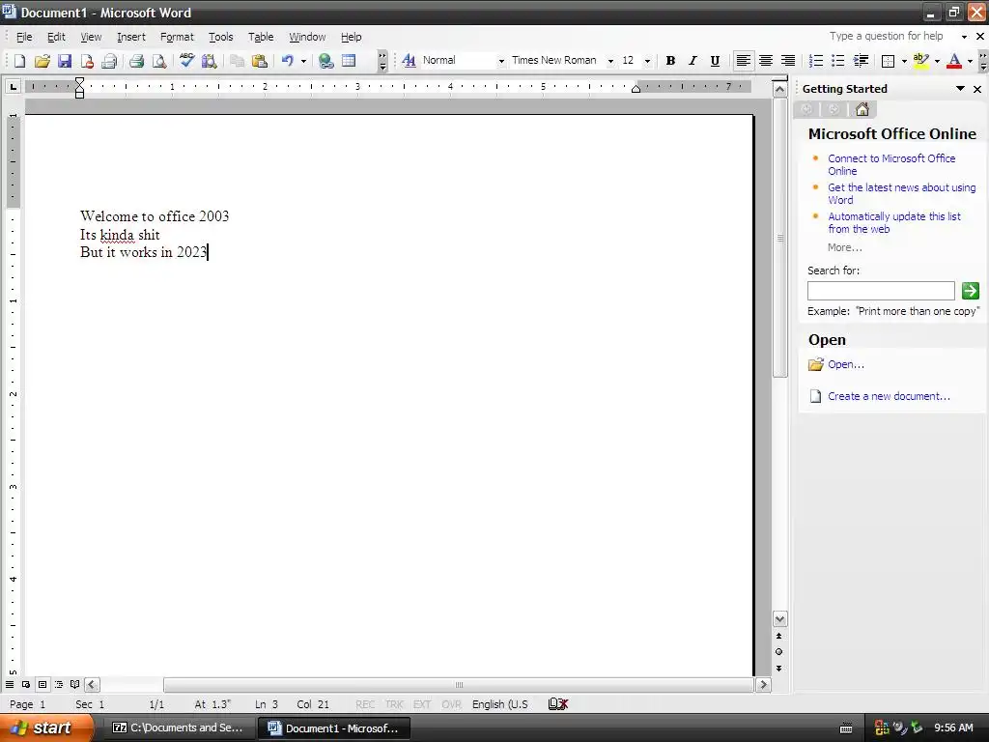This screenshot has height=742, width=989.
Task: Open the font size 12 dropdown
Action: 647,61
